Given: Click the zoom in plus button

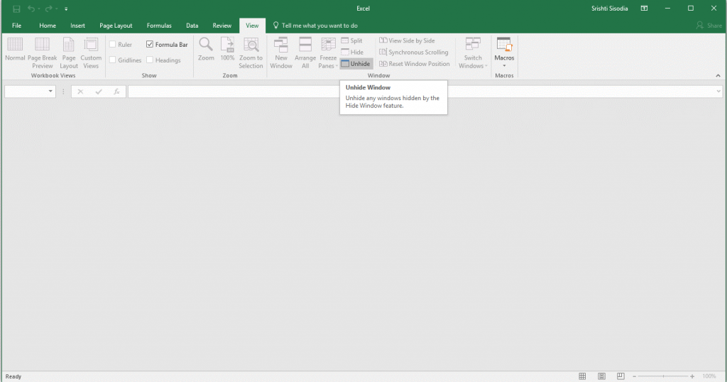Looking at the screenshot, I should pyautogui.click(x=692, y=376).
